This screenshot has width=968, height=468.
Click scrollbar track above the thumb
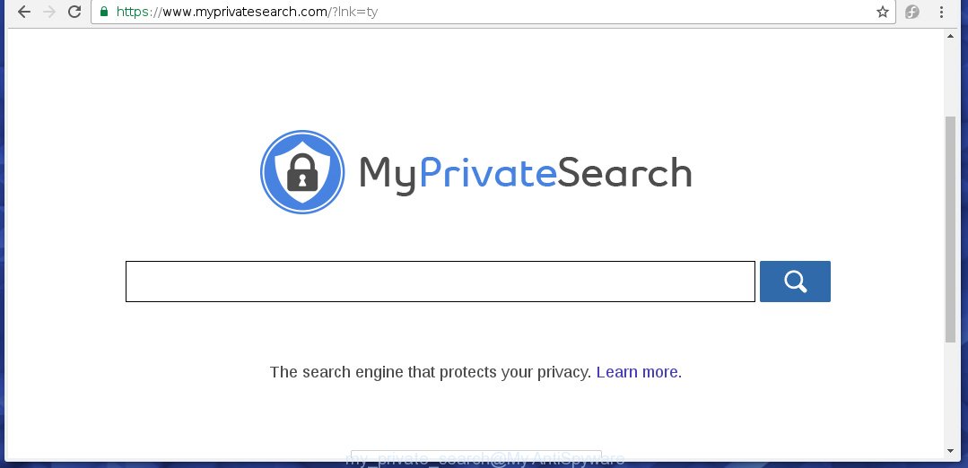951,79
